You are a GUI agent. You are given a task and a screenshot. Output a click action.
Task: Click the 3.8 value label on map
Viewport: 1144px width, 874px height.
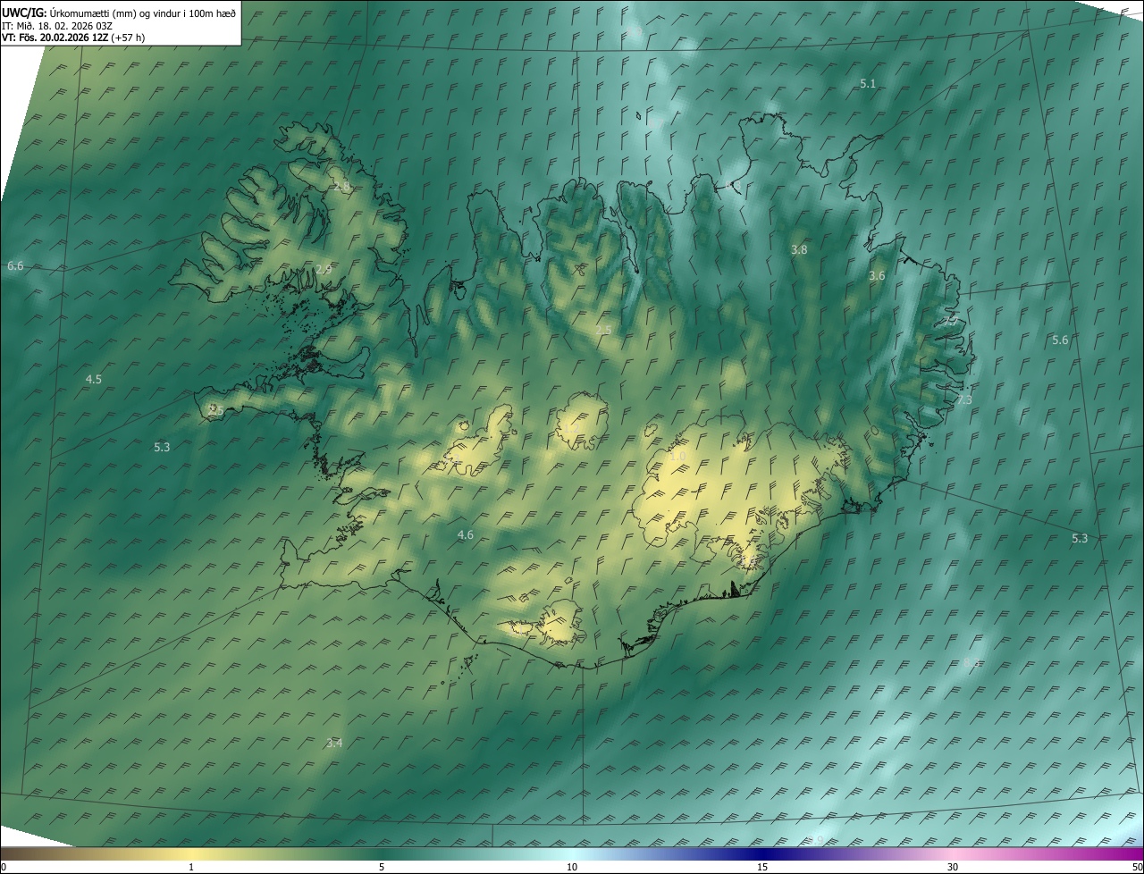[799, 250]
